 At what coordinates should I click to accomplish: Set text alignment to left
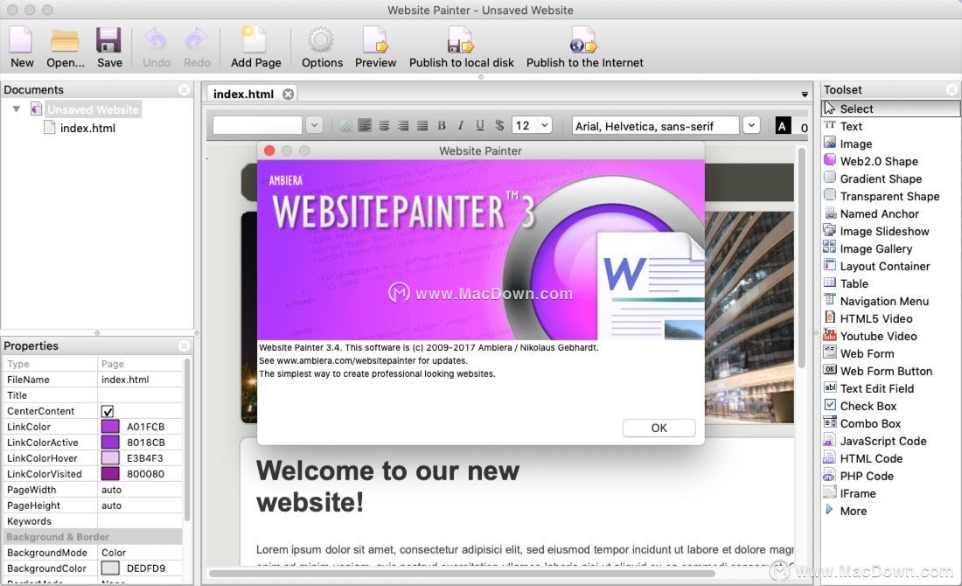point(365,125)
